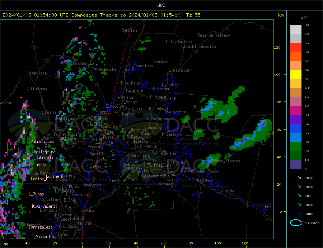Click the 'Tulumaya' map label

pos(134,90)
